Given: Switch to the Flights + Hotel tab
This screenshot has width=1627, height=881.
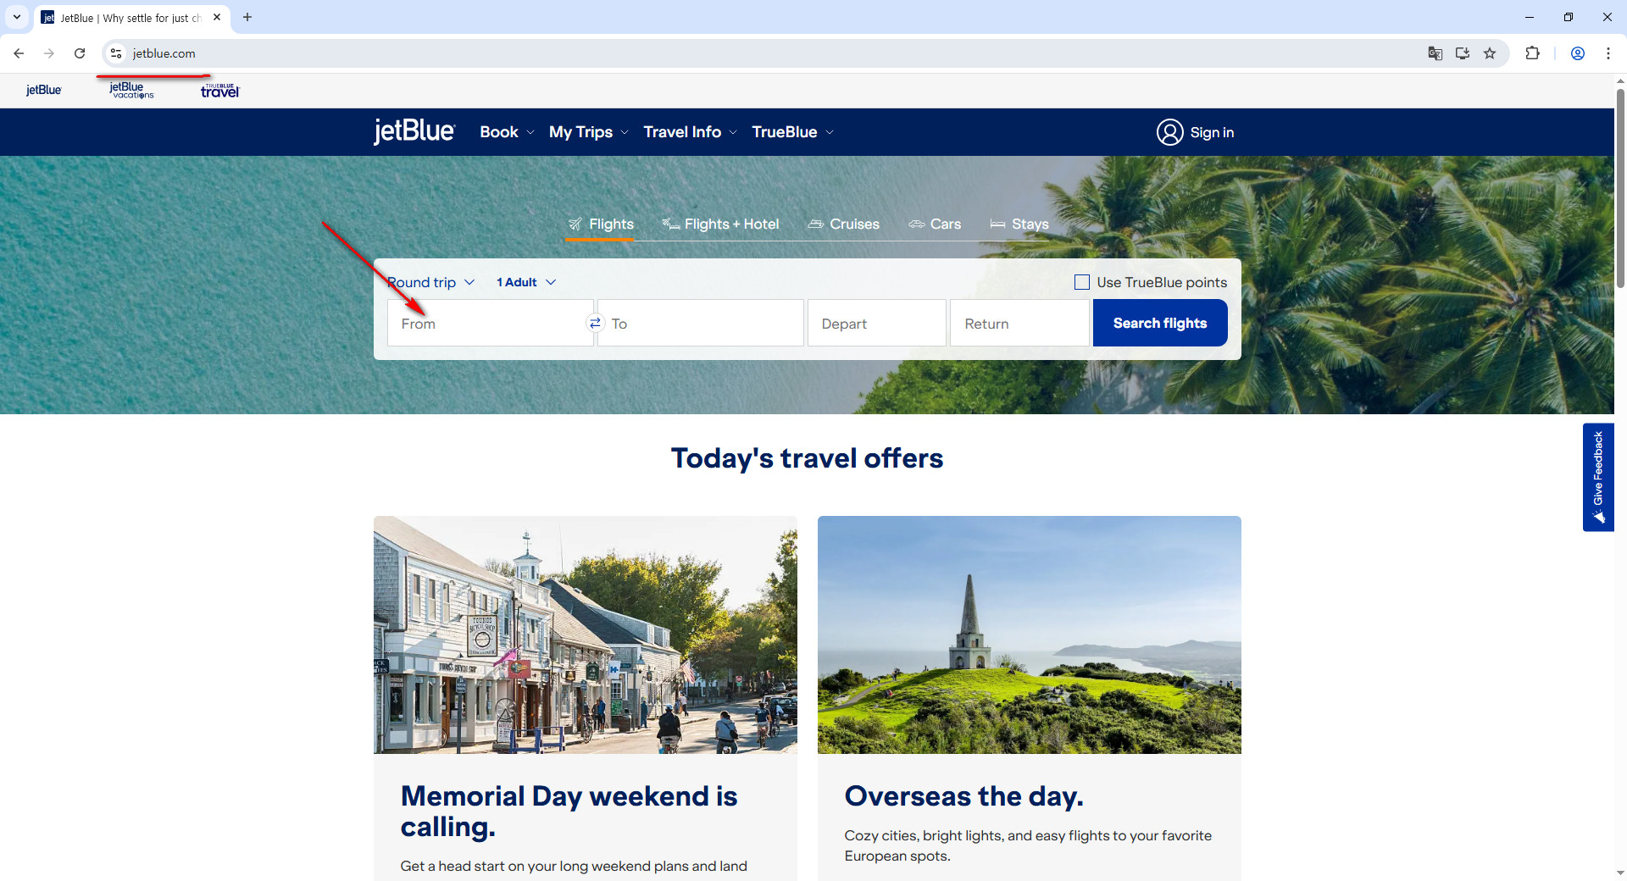Looking at the screenshot, I should (720, 224).
